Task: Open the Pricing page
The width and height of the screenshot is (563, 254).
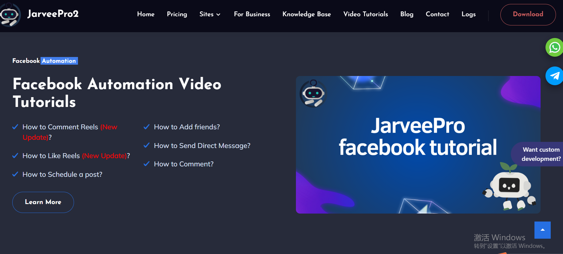Action: (x=177, y=14)
